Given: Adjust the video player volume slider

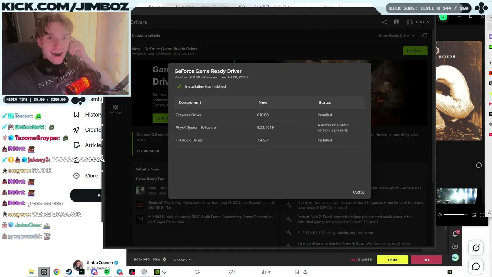Looking at the screenshot, I should [455, 215].
